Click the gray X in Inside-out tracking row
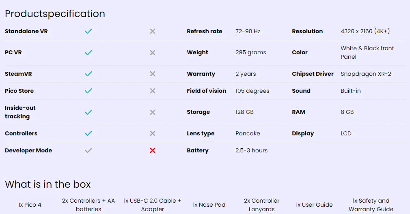The height and width of the screenshot is (214, 410). (x=153, y=112)
